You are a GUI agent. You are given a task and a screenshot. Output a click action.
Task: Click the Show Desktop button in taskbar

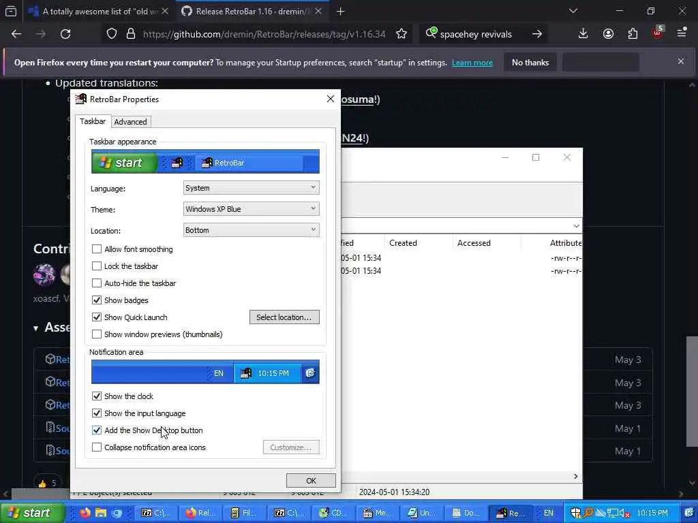point(689,513)
